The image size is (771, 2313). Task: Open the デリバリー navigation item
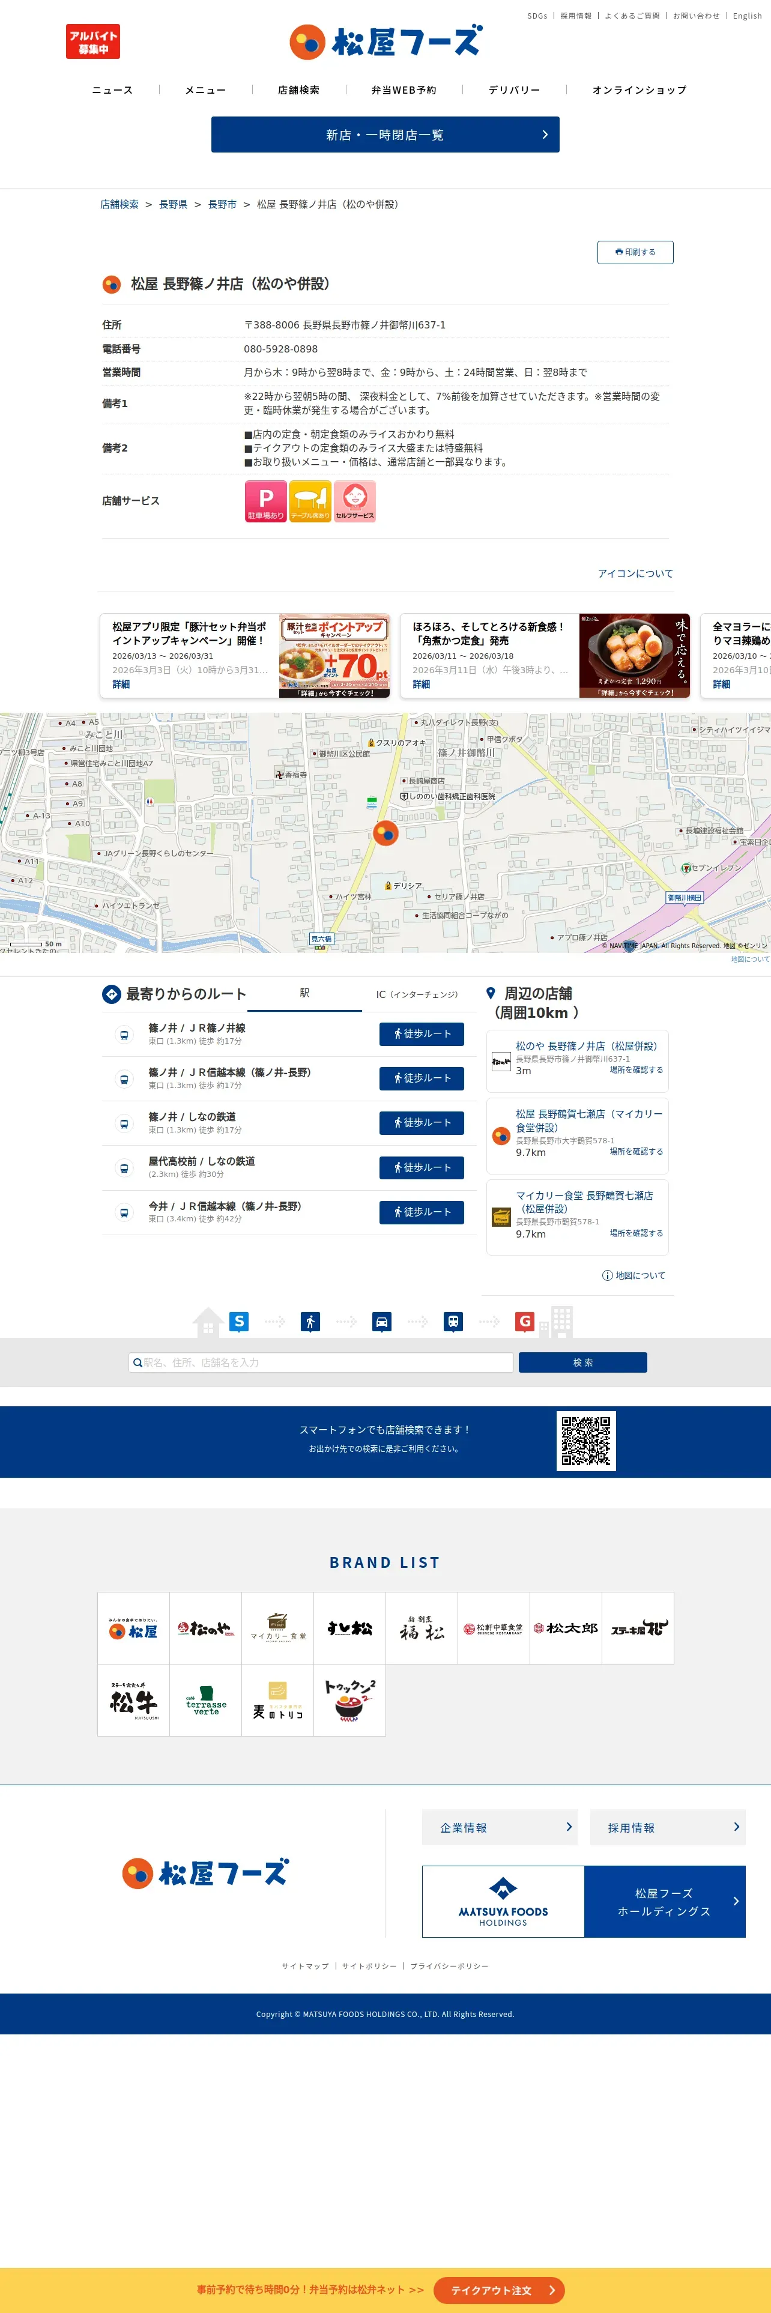pyautogui.click(x=514, y=90)
